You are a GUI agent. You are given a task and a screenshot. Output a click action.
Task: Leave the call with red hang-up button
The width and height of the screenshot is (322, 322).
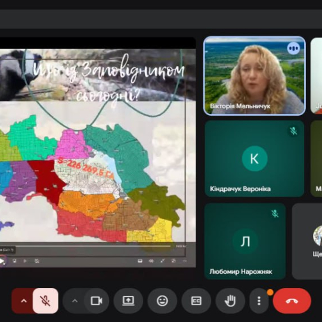point(292,301)
